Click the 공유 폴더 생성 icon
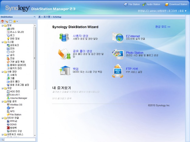The width and height of the screenshot is (190, 142). tap(64, 54)
